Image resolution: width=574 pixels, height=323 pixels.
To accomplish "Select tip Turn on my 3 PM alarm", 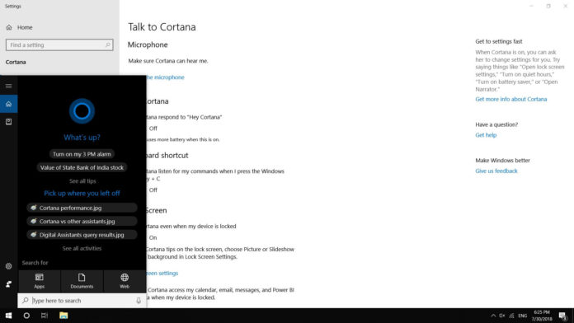I will pos(82,154).
